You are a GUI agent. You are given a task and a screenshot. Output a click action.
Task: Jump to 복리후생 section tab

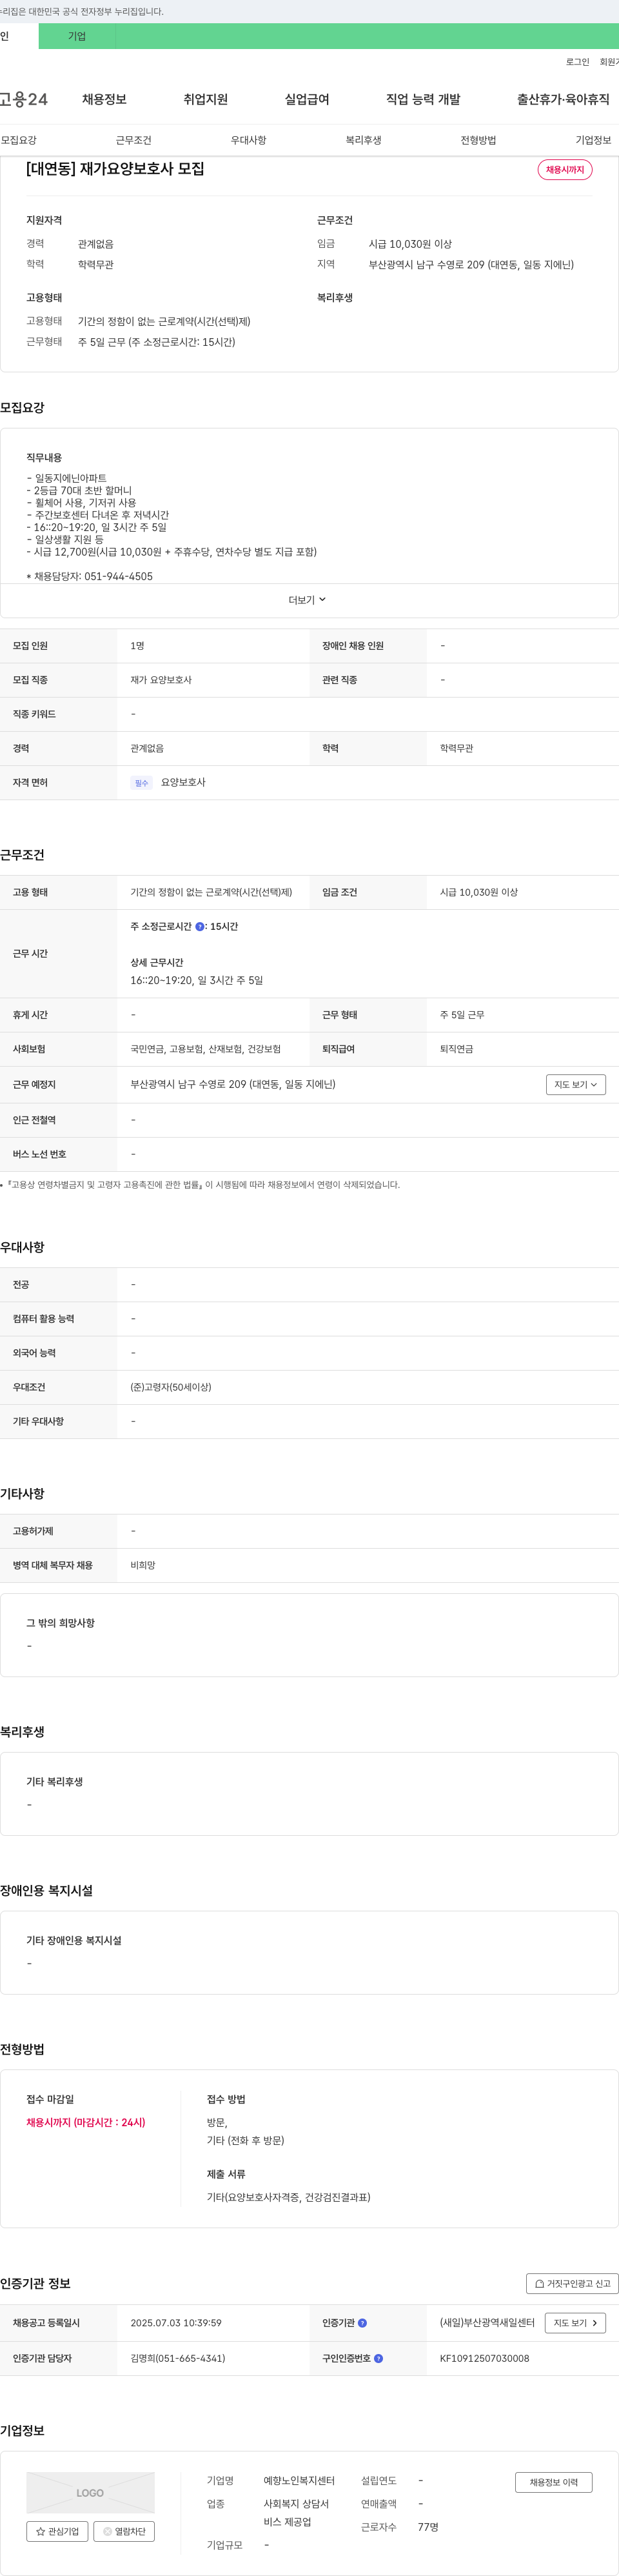pos(363,140)
